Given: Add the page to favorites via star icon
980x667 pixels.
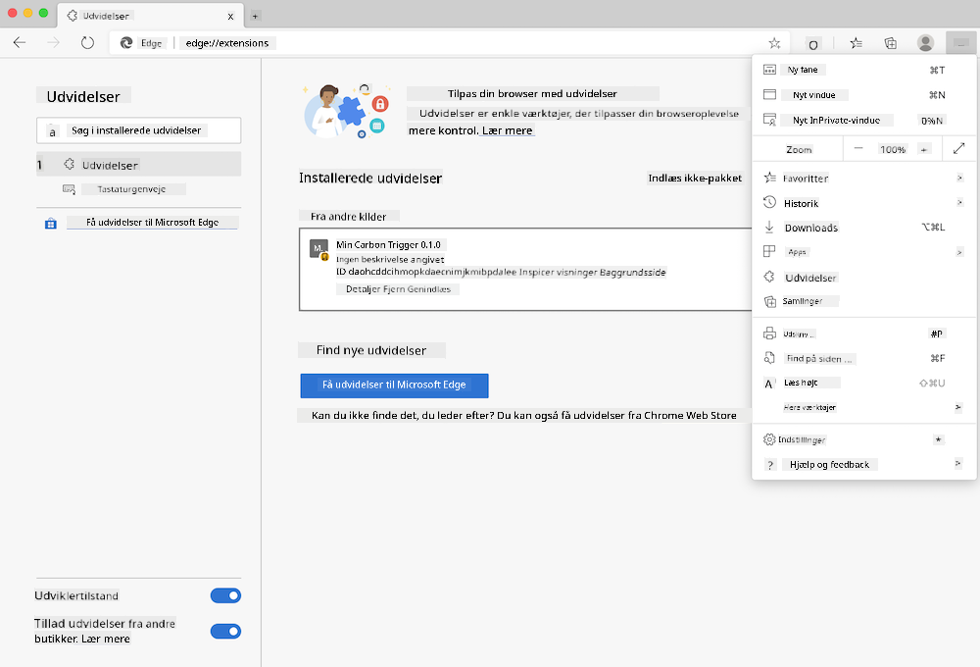Looking at the screenshot, I should tap(774, 42).
